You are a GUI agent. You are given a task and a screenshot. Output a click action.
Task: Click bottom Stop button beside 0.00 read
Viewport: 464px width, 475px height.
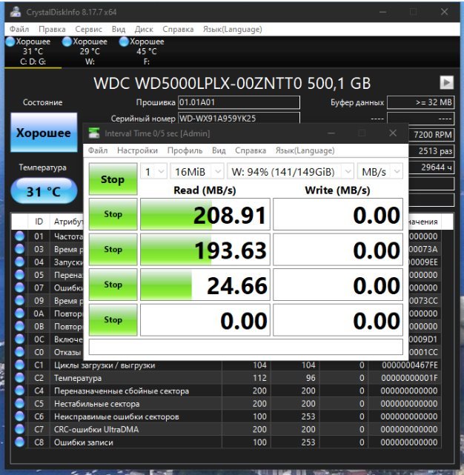(x=113, y=319)
